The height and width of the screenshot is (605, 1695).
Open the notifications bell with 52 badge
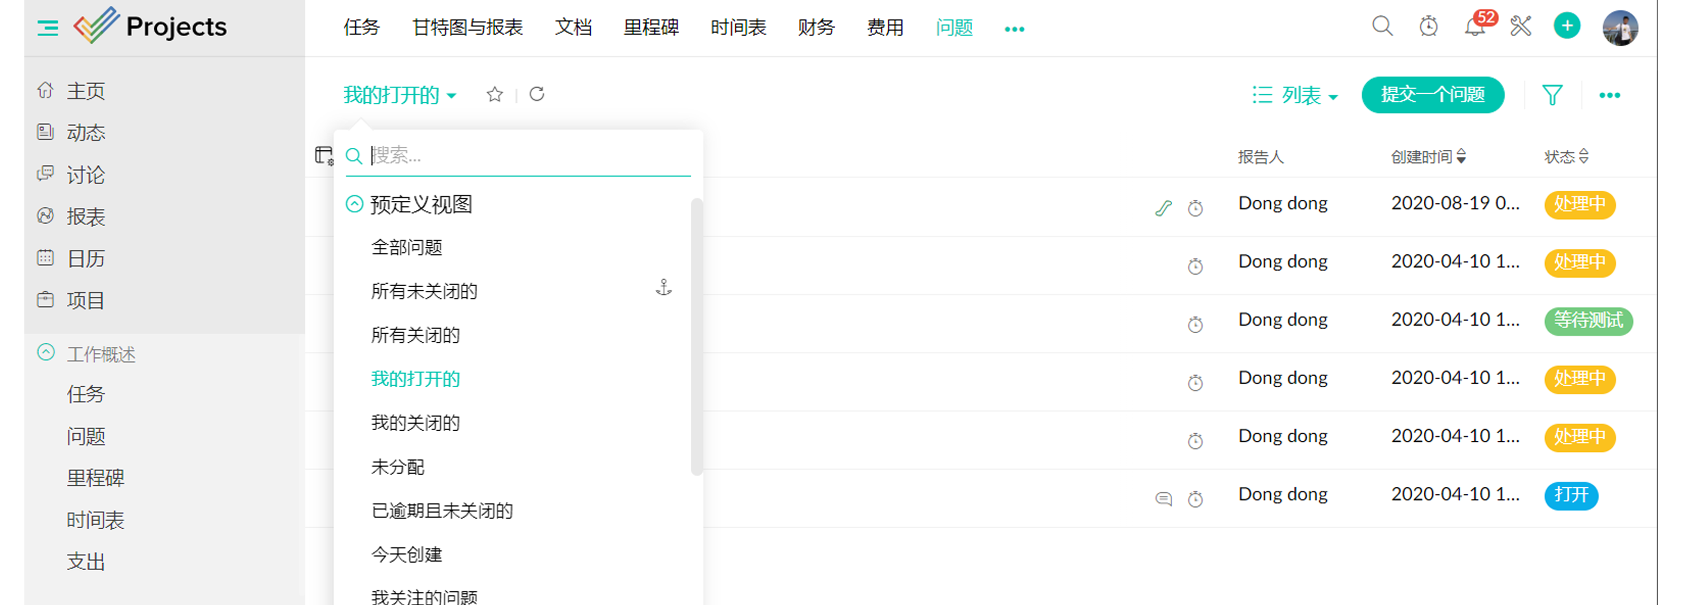click(1475, 27)
